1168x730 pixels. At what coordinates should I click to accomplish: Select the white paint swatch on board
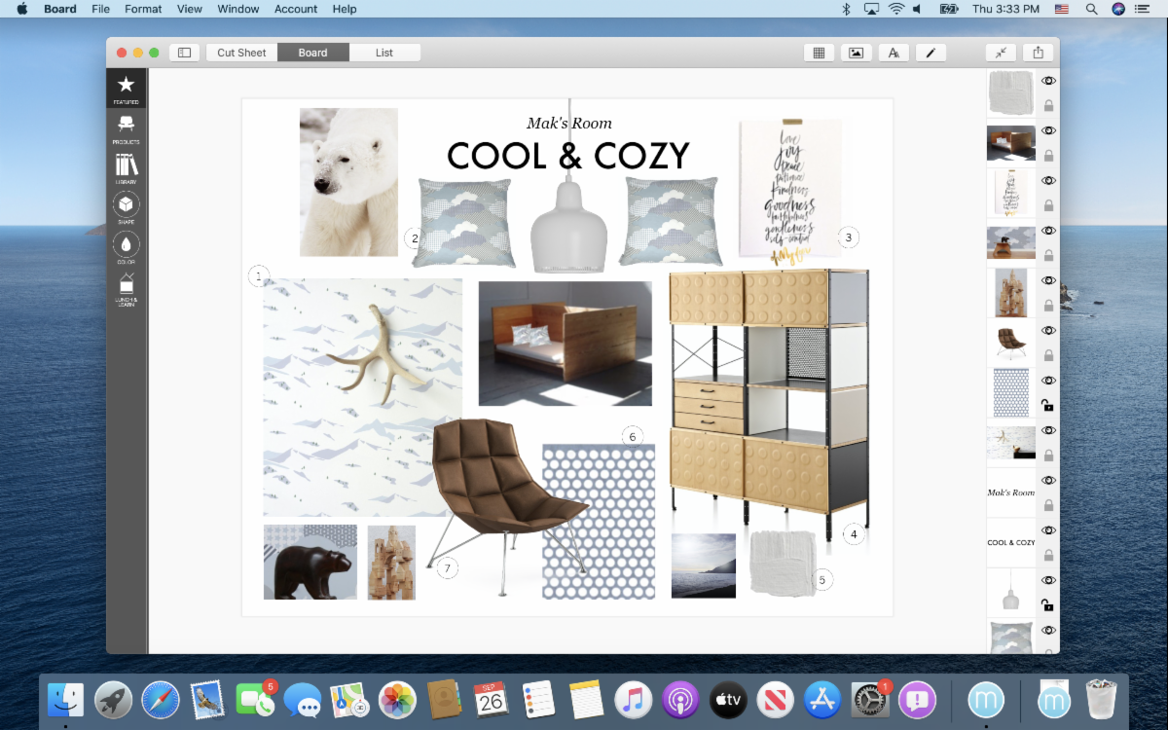783,564
